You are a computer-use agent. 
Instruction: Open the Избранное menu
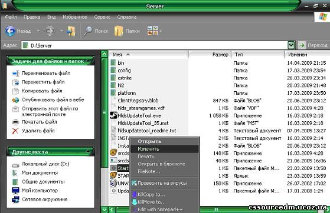click(75, 17)
